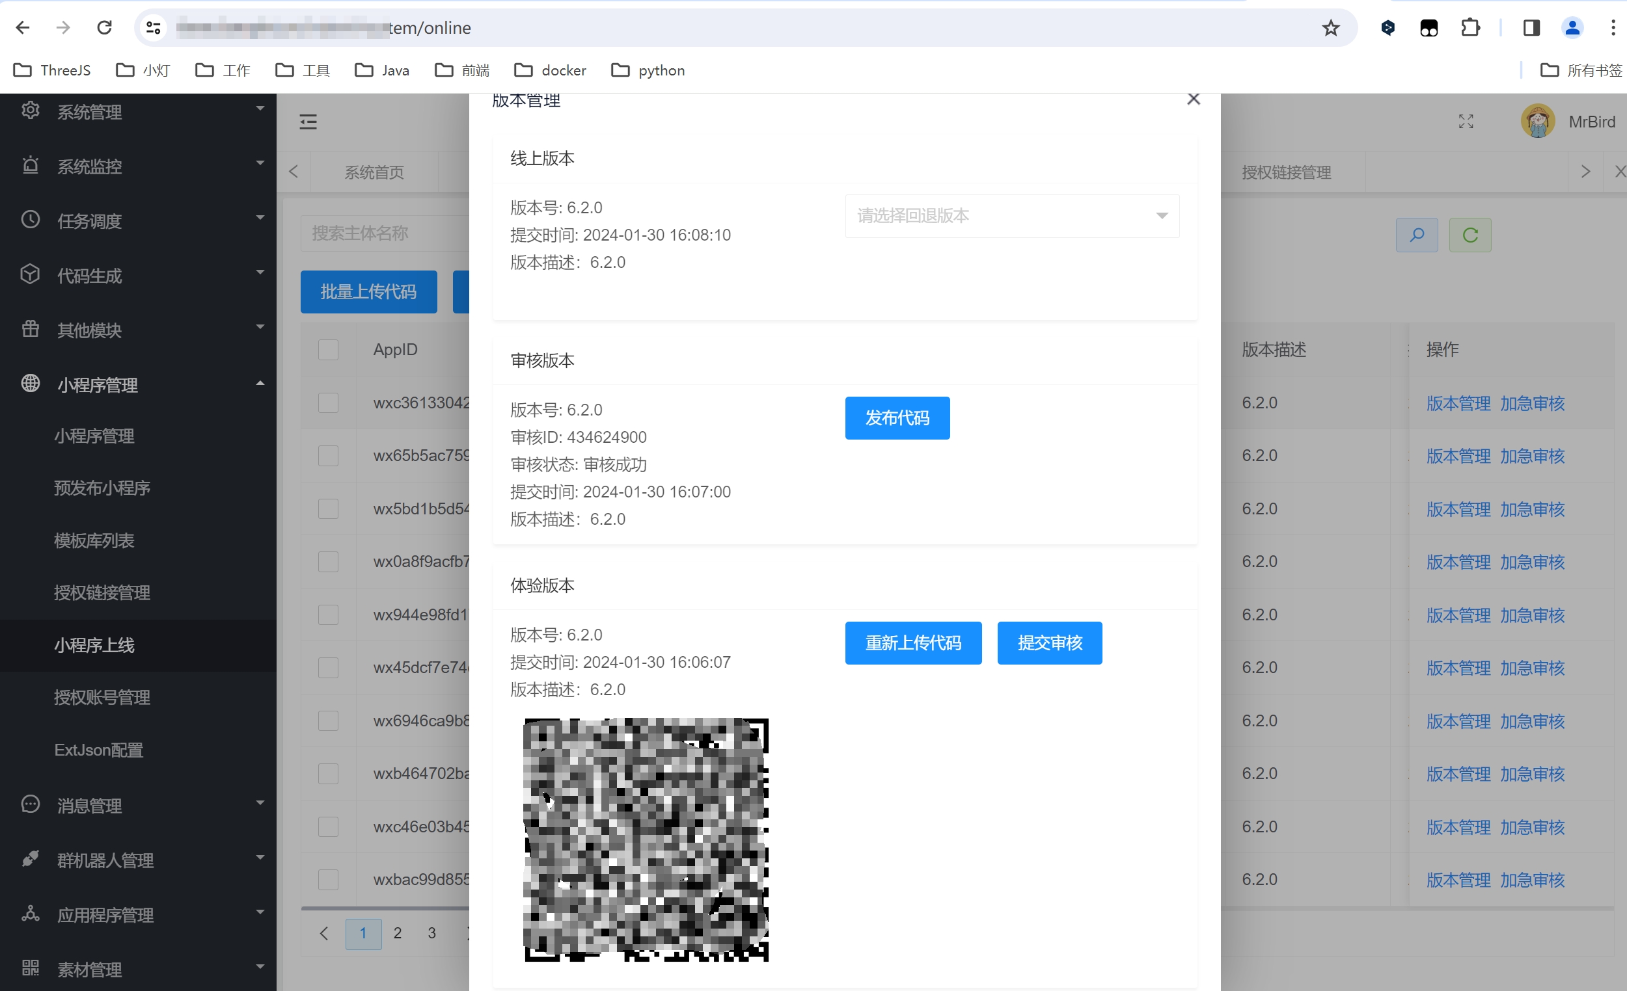1627x991 pixels.
Task: Check the row wx944e98fd1 checkbox
Action: coord(328,615)
